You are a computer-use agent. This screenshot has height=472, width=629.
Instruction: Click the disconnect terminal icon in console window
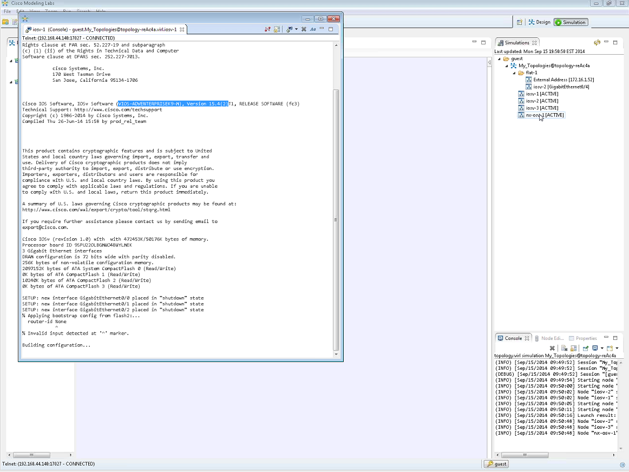point(267,29)
